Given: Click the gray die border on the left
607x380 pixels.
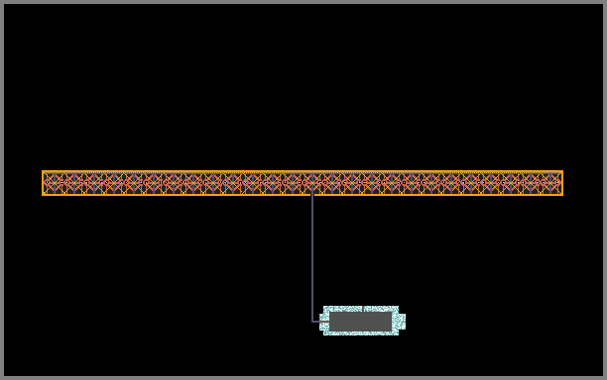Looking at the screenshot, I should pyautogui.click(x=2, y=190).
